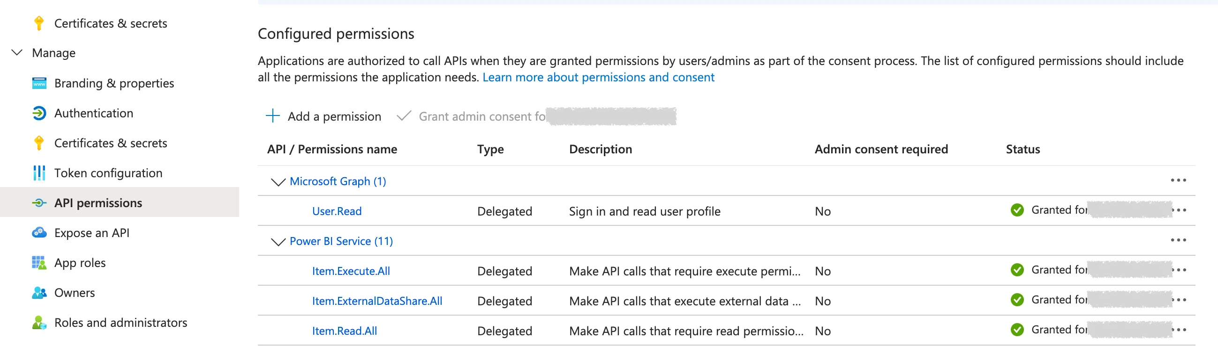
Task: Click Grant admin consent button
Action: pos(536,116)
